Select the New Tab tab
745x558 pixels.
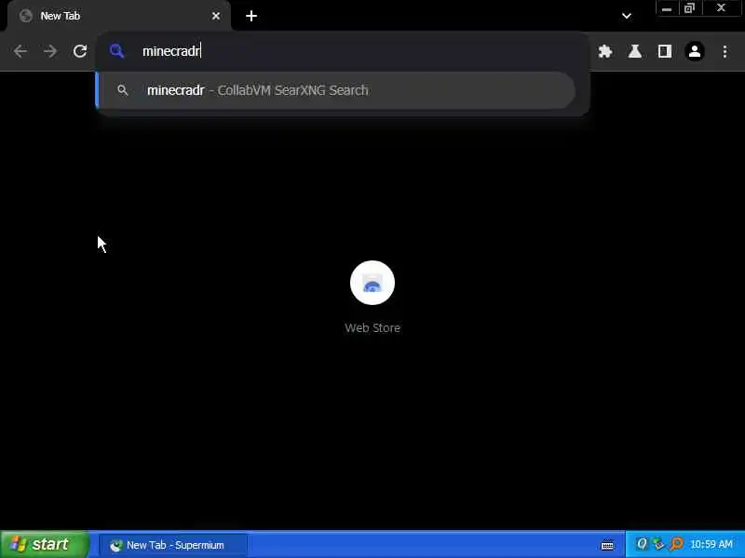pos(119,16)
